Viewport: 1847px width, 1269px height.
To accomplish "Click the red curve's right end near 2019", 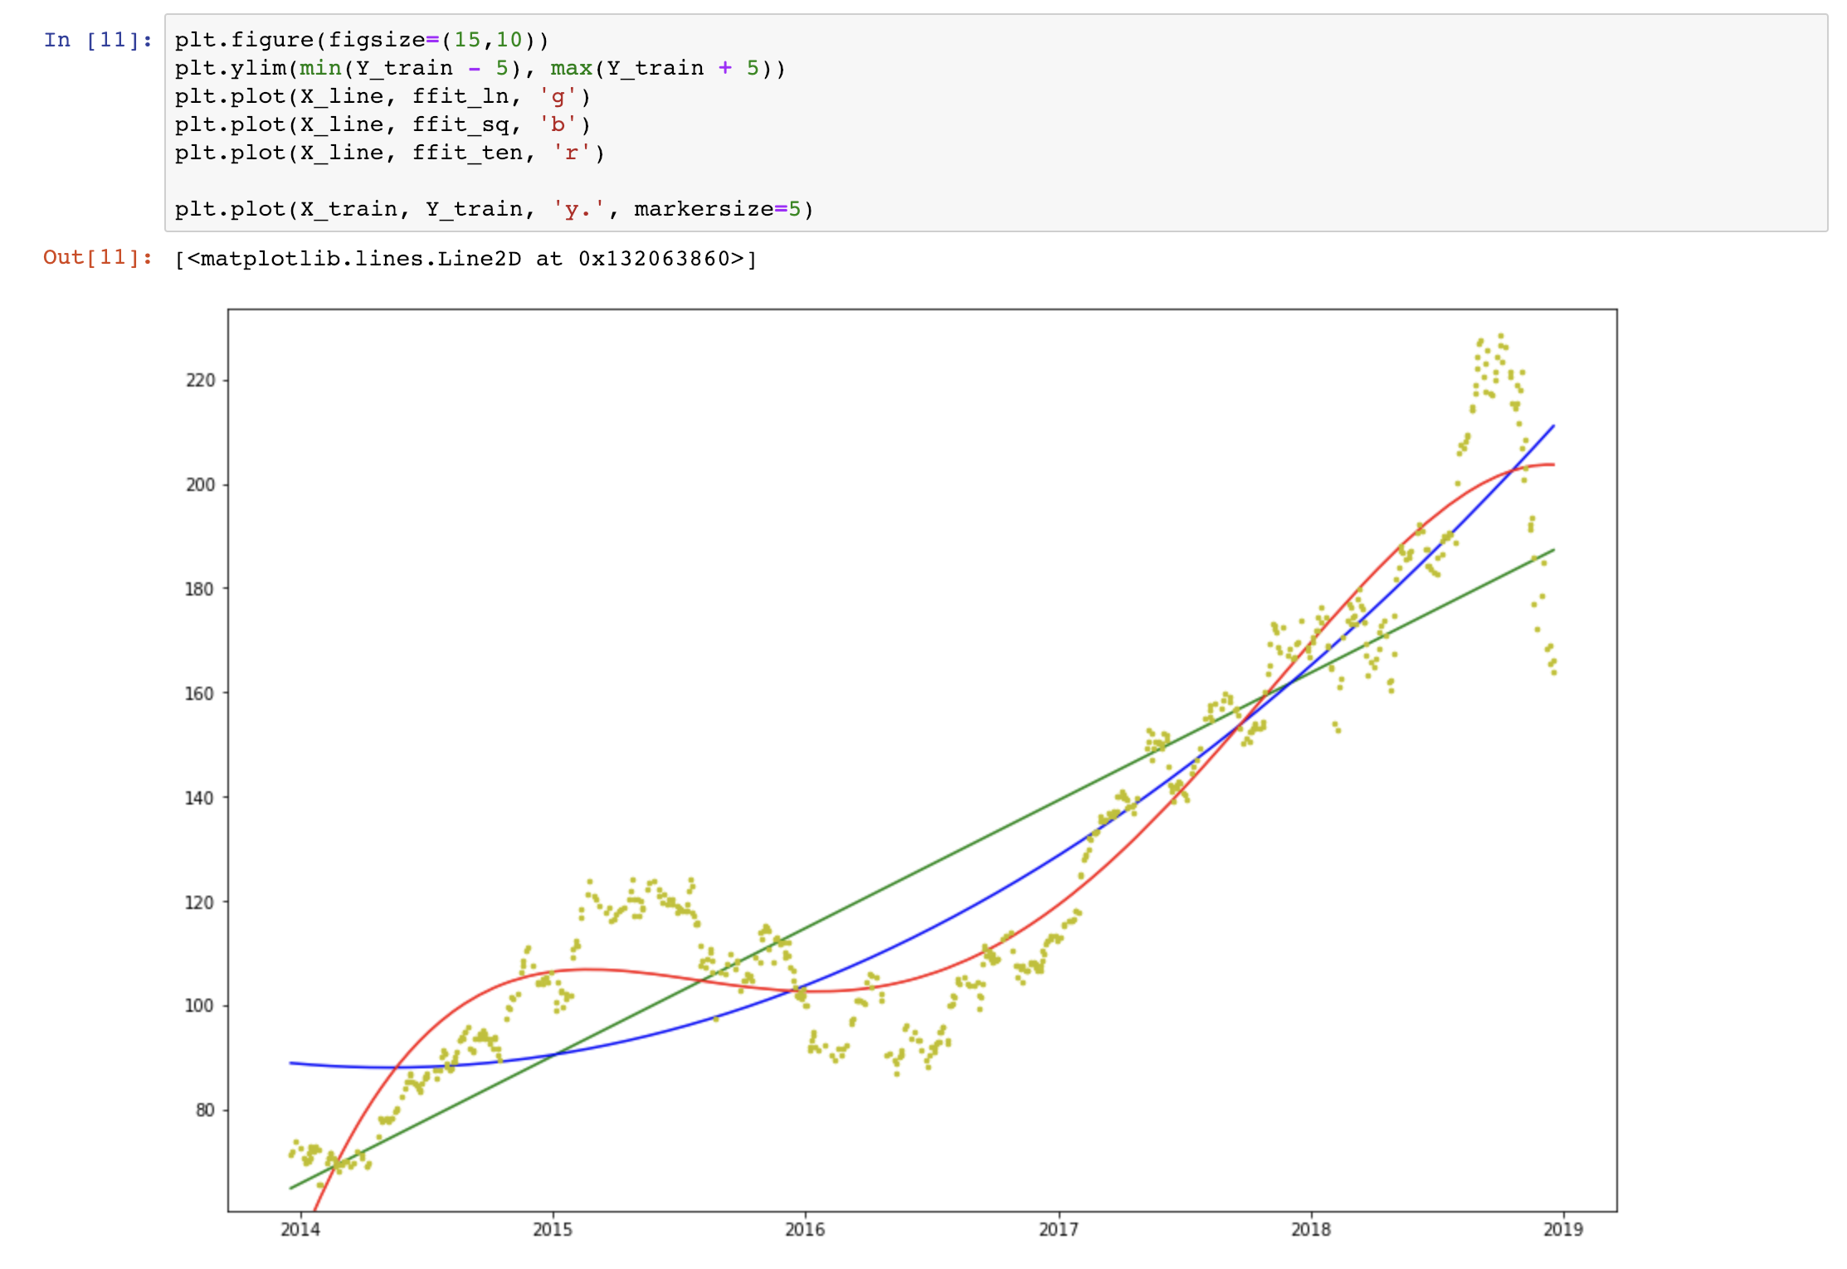I will click(x=1551, y=464).
